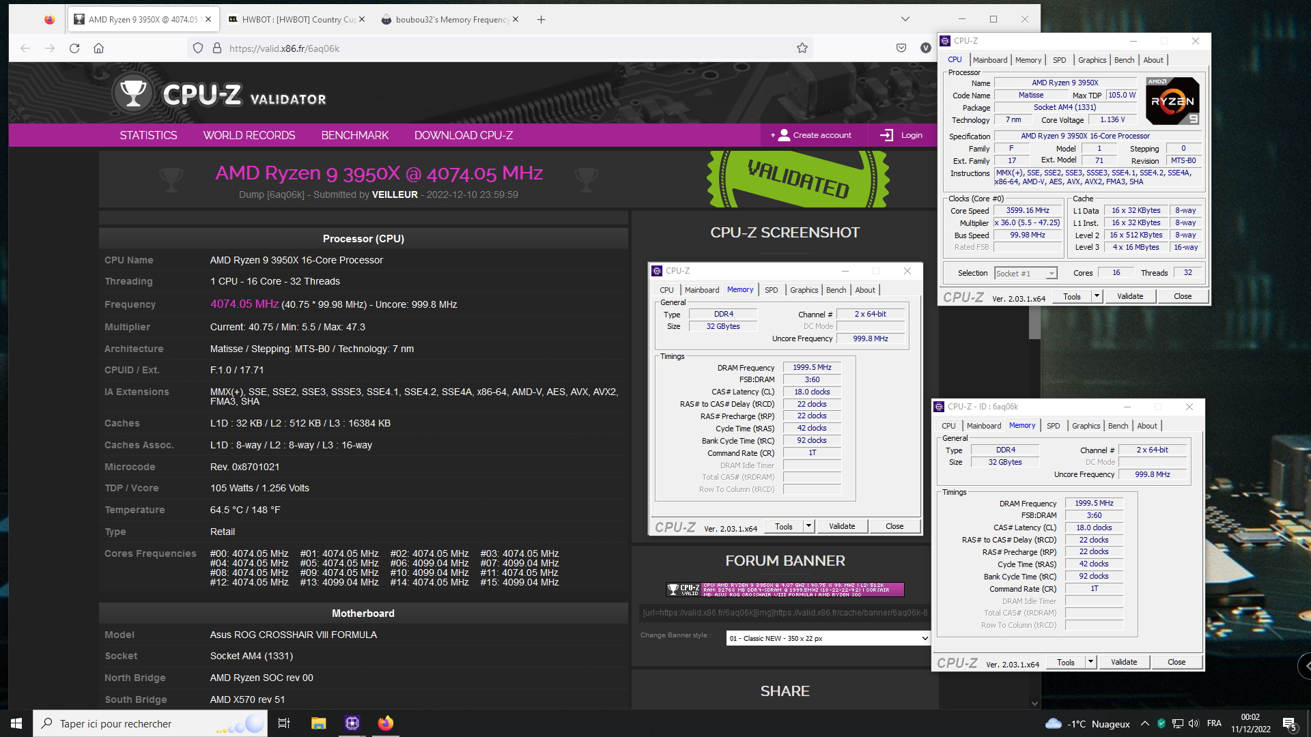Expand Tools arrow in CPU-Z ID 6aq06k window
Image resolution: width=1311 pixels, height=737 pixels.
click(1090, 662)
